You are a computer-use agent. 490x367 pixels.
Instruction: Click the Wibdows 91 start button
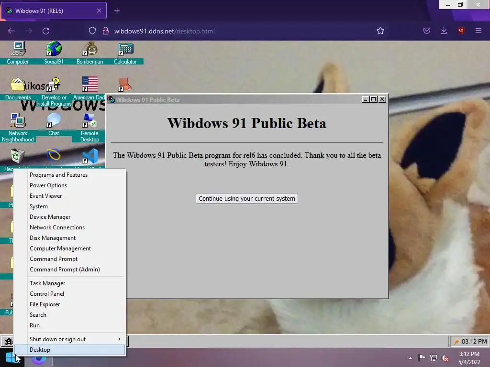pyautogui.click(x=7, y=341)
